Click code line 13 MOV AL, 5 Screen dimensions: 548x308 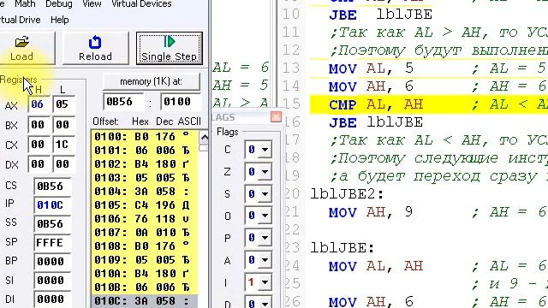[371, 68]
